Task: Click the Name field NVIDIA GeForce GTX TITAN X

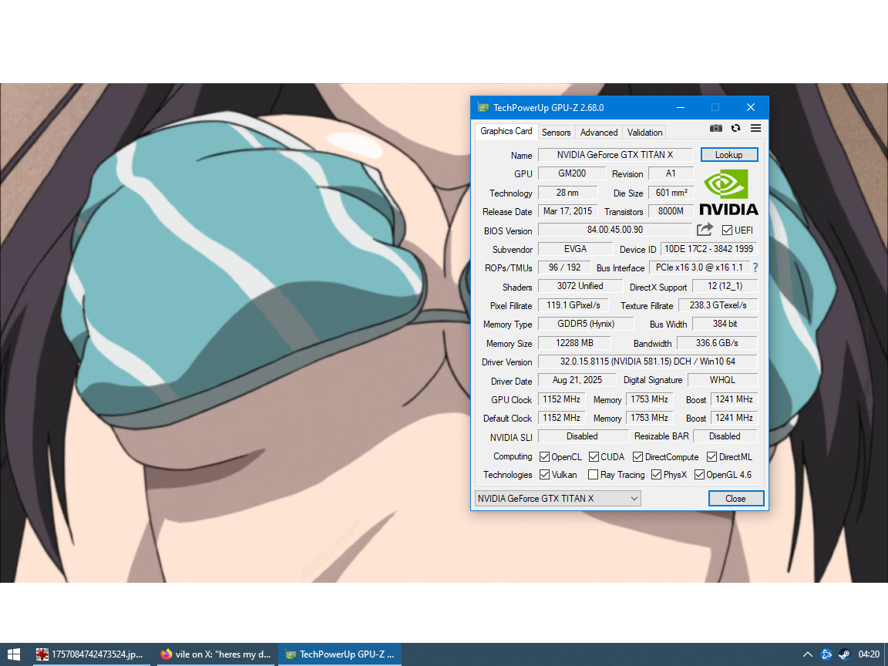Action: 615,155
